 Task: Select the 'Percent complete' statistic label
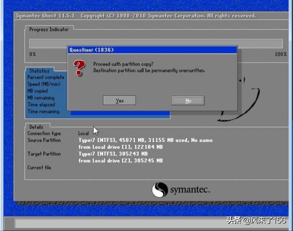coord(46,77)
